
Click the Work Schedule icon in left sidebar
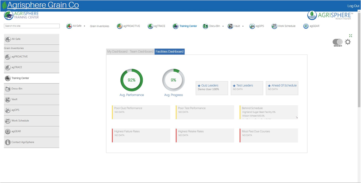coord(8,121)
